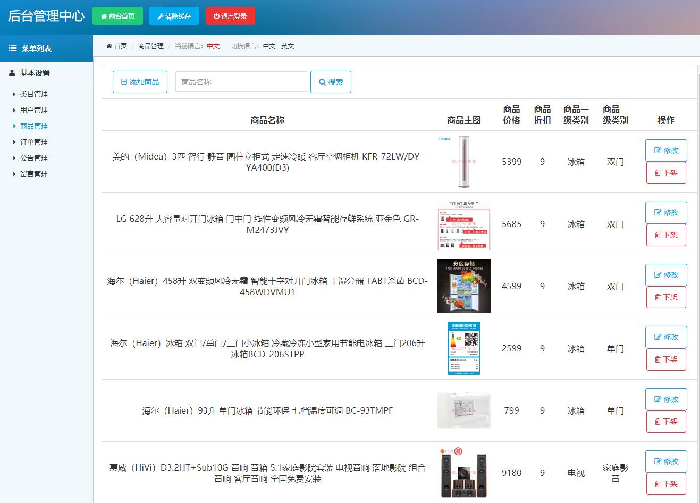Click the 商品价格 column header
This screenshot has height=503, width=700.
(511, 115)
